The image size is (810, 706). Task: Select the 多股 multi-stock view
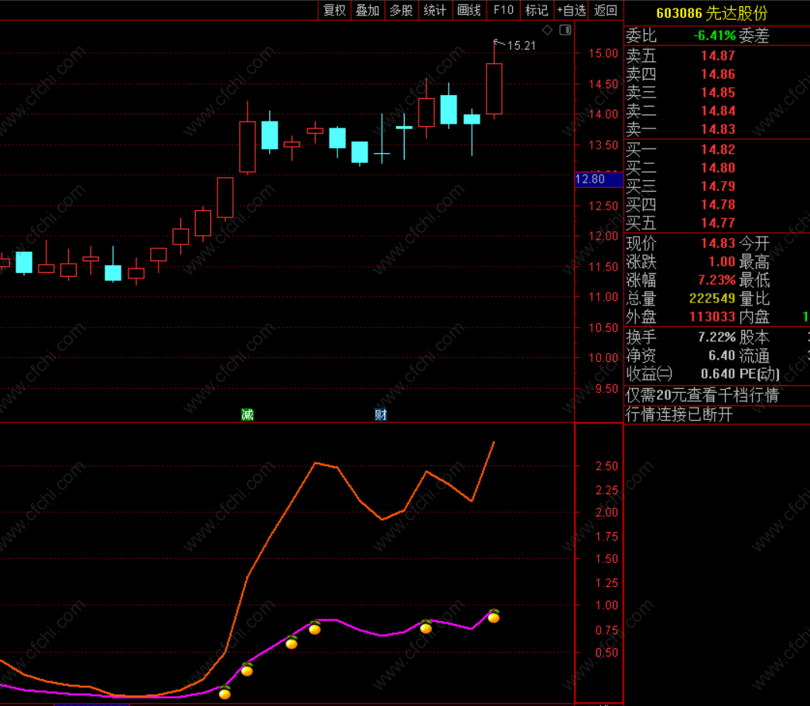pyautogui.click(x=401, y=10)
